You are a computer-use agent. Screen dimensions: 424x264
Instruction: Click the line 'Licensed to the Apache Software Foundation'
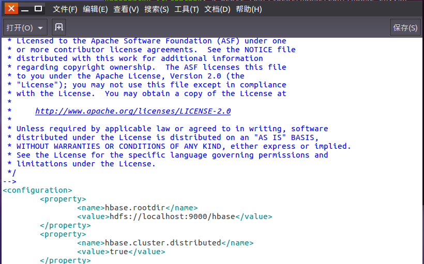[x=147, y=41]
